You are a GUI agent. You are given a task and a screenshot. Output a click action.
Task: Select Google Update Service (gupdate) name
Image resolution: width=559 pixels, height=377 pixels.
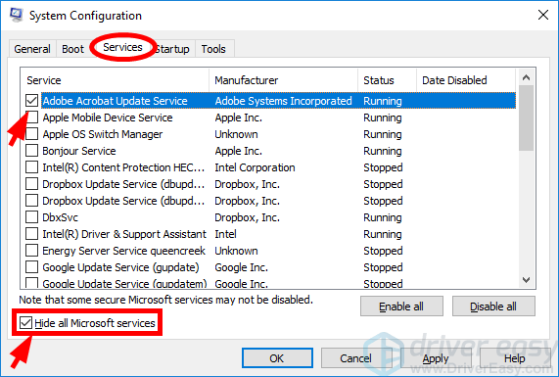tap(120, 267)
